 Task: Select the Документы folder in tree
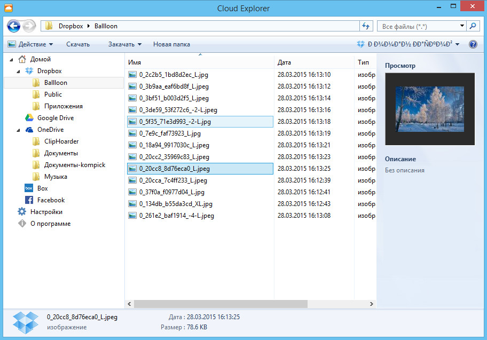[x=61, y=153]
